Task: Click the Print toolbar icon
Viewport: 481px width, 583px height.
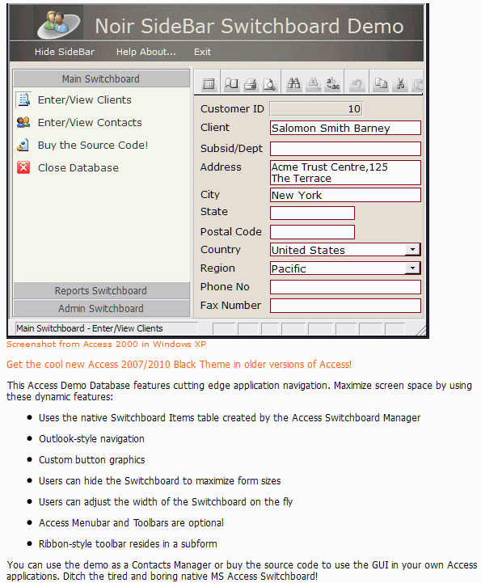Action: click(x=251, y=84)
